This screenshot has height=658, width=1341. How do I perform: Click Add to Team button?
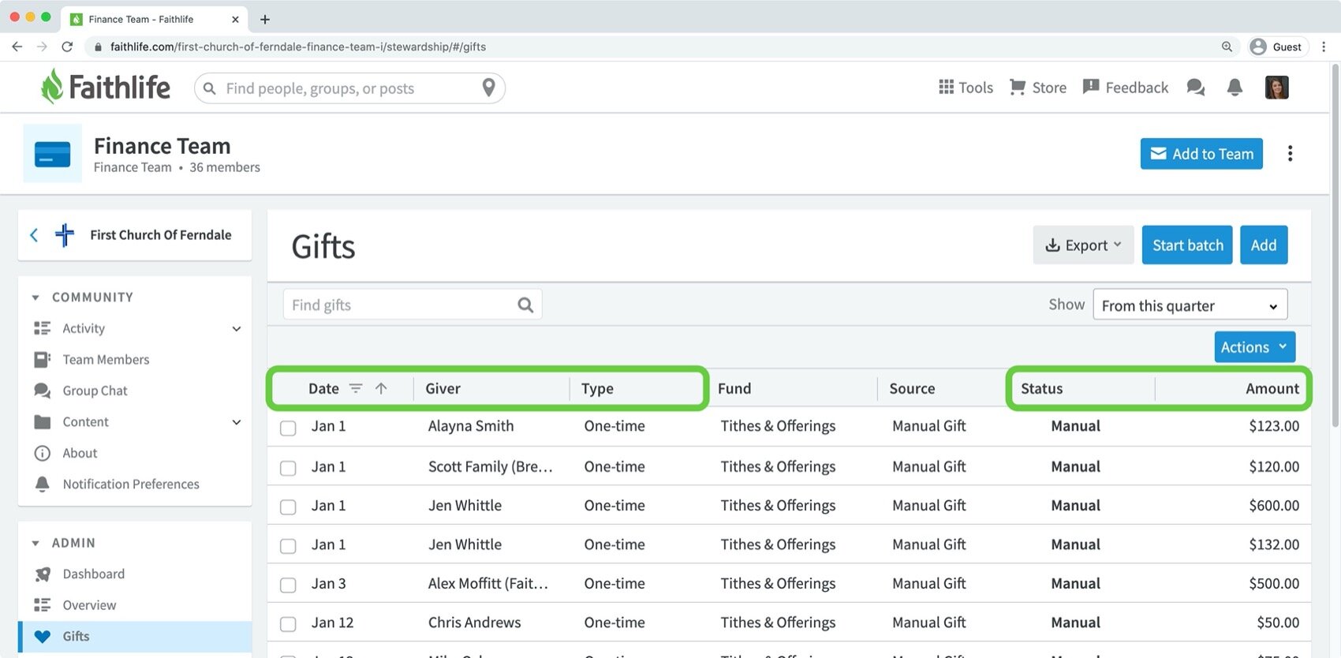coord(1201,154)
